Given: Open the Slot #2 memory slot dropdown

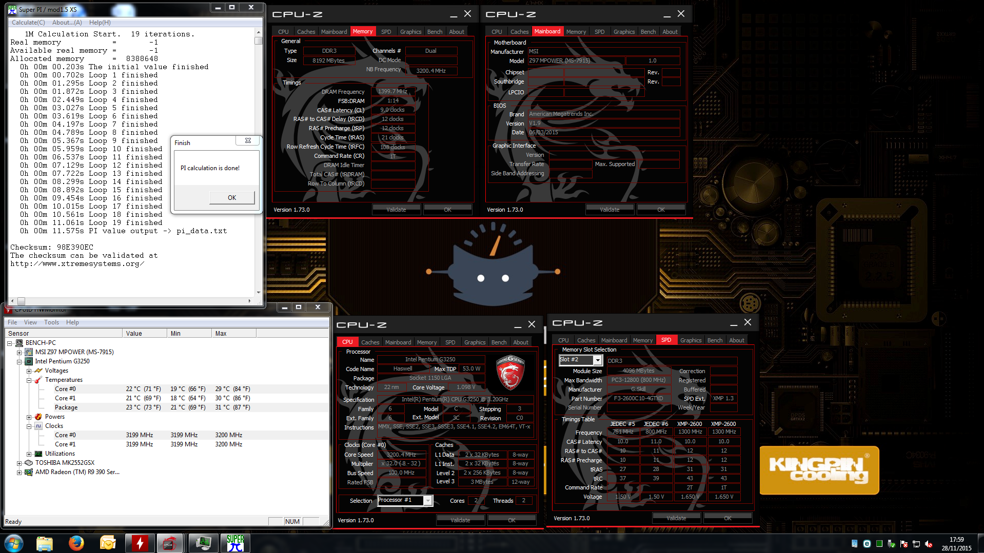Looking at the screenshot, I should point(597,360).
